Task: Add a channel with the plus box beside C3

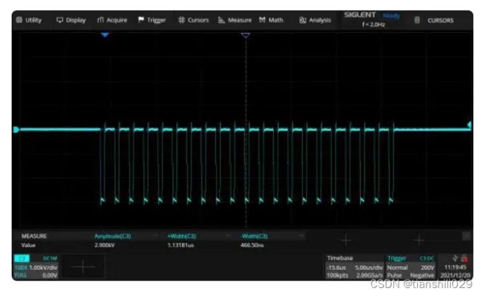Action: pos(83,267)
